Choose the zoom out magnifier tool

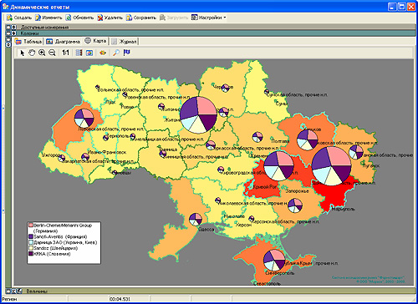point(52,53)
